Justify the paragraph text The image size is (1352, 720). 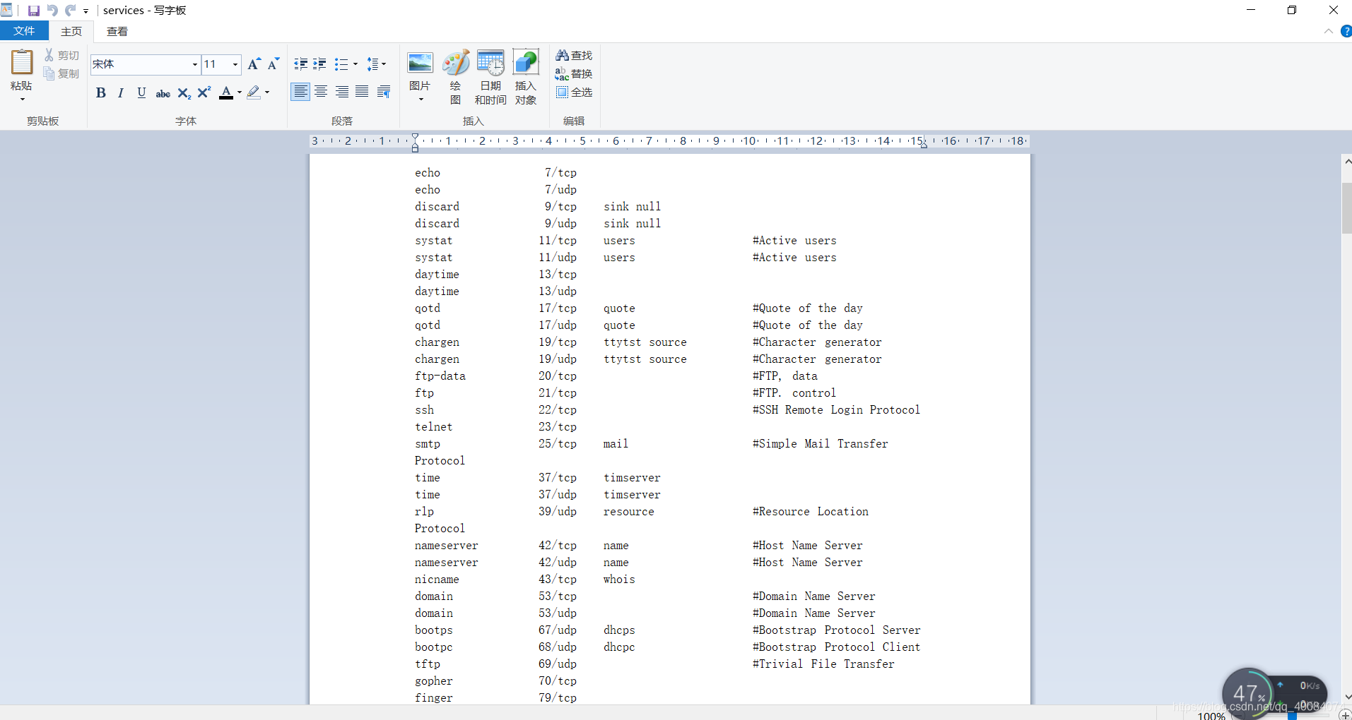point(362,92)
